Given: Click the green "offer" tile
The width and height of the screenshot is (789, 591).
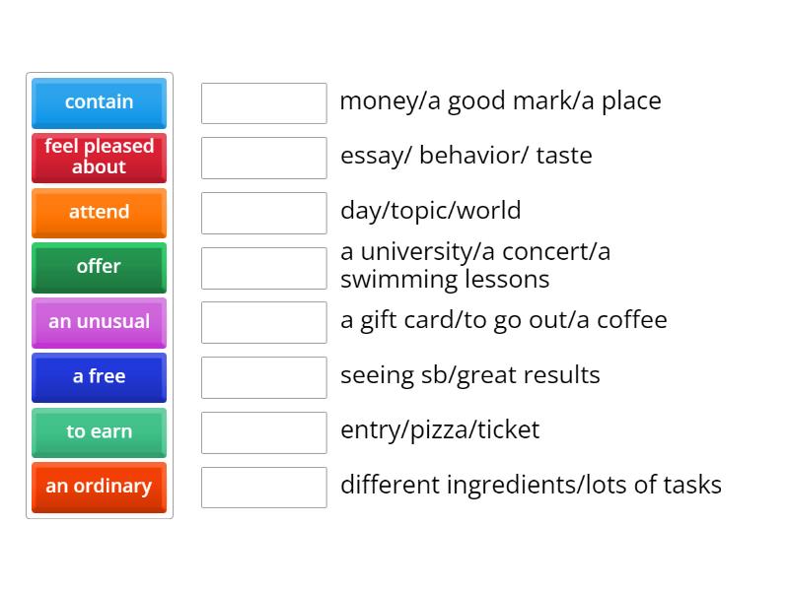Looking at the screenshot, I should point(99,267).
